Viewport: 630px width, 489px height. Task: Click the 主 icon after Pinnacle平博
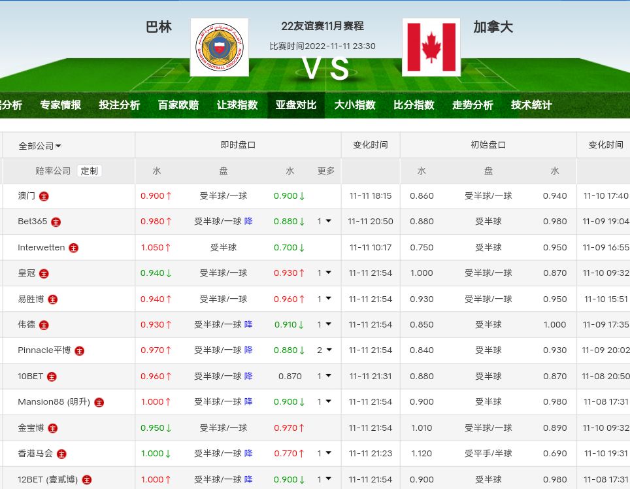pos(79,351)
